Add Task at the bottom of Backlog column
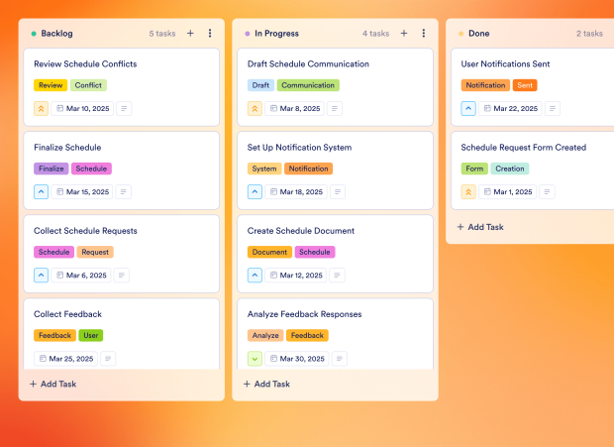The height and width of the screenshot is (447, 614). 53,384
